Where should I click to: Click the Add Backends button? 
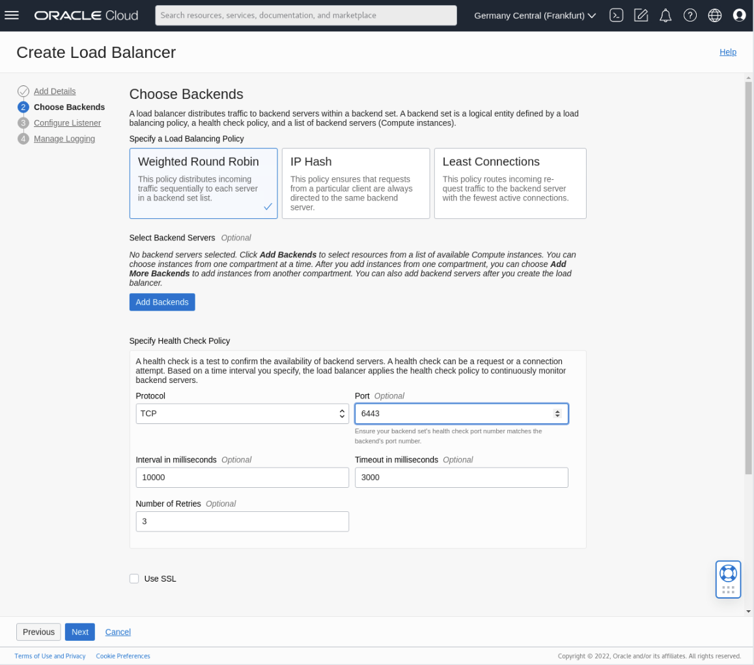coord(161,302)
